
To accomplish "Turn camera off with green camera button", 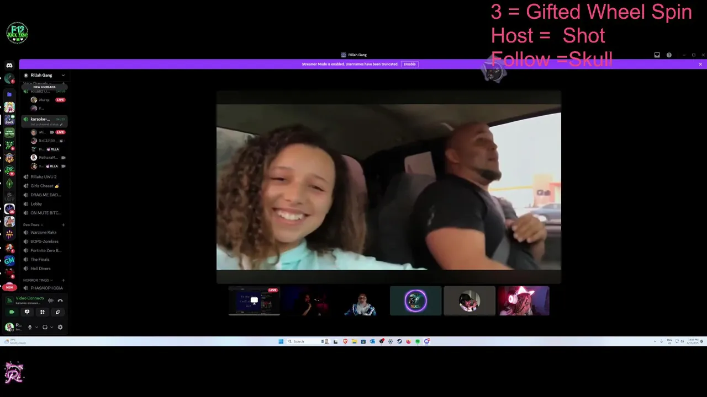I will coord(12,312).
